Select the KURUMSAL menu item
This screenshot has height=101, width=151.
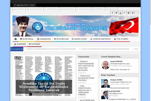27,39
